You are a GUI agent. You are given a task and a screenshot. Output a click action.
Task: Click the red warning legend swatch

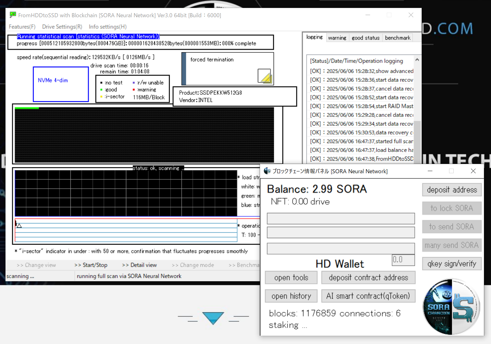[134, 90]
